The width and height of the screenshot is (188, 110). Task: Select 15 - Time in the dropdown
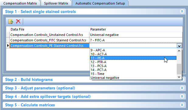pos(133,74)
